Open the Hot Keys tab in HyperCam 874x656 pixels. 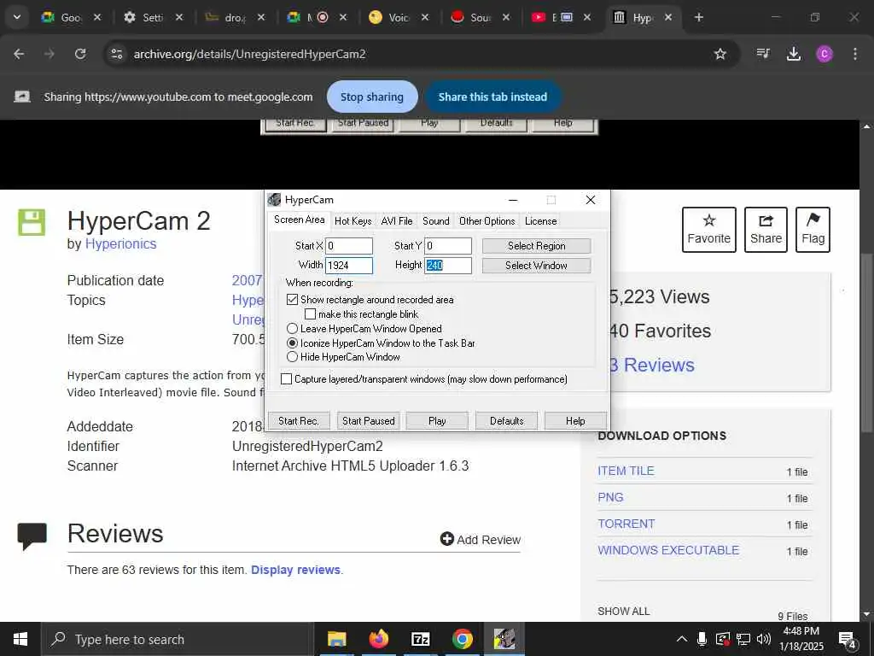pos(353,221)
